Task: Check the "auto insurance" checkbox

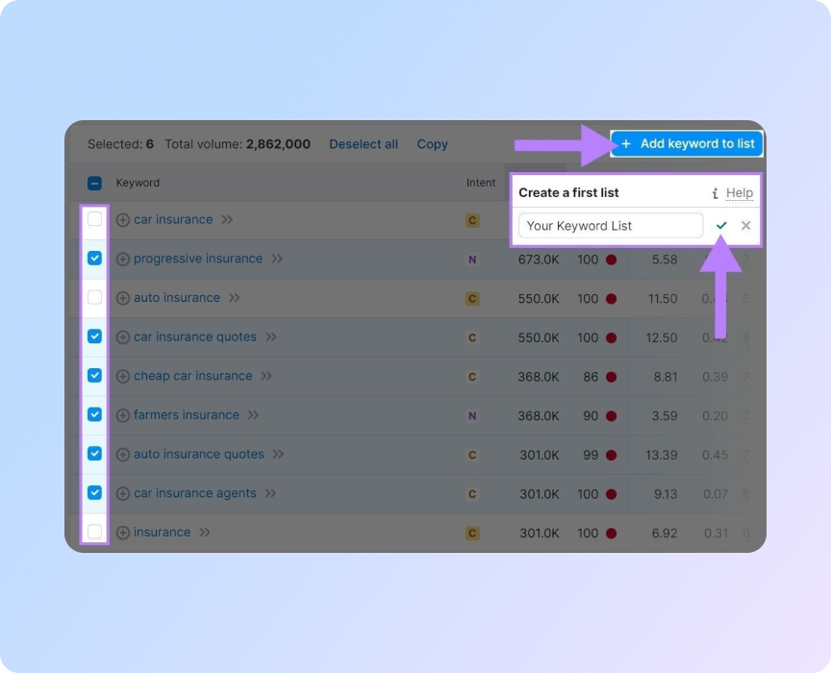Action: click(94, 297)
